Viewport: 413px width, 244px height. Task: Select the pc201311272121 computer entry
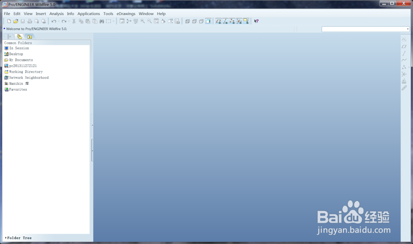[x=21, y=66]
